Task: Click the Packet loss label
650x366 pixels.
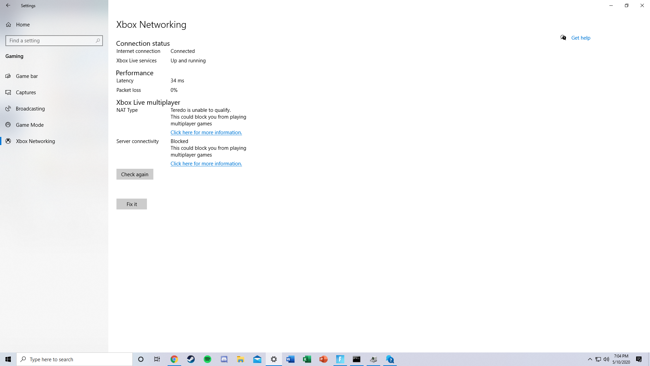Action: click(129, 90)
